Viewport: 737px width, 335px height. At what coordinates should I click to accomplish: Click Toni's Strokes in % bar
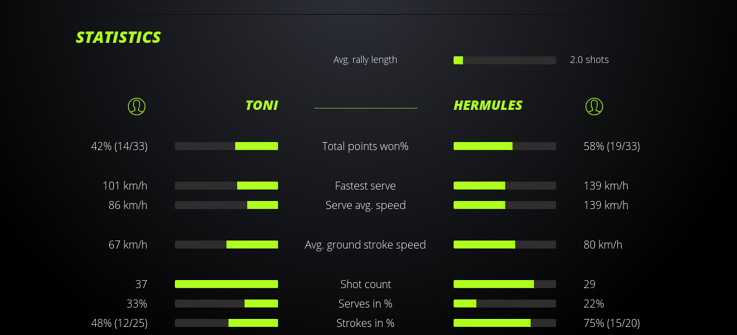(x=226, y=323)
